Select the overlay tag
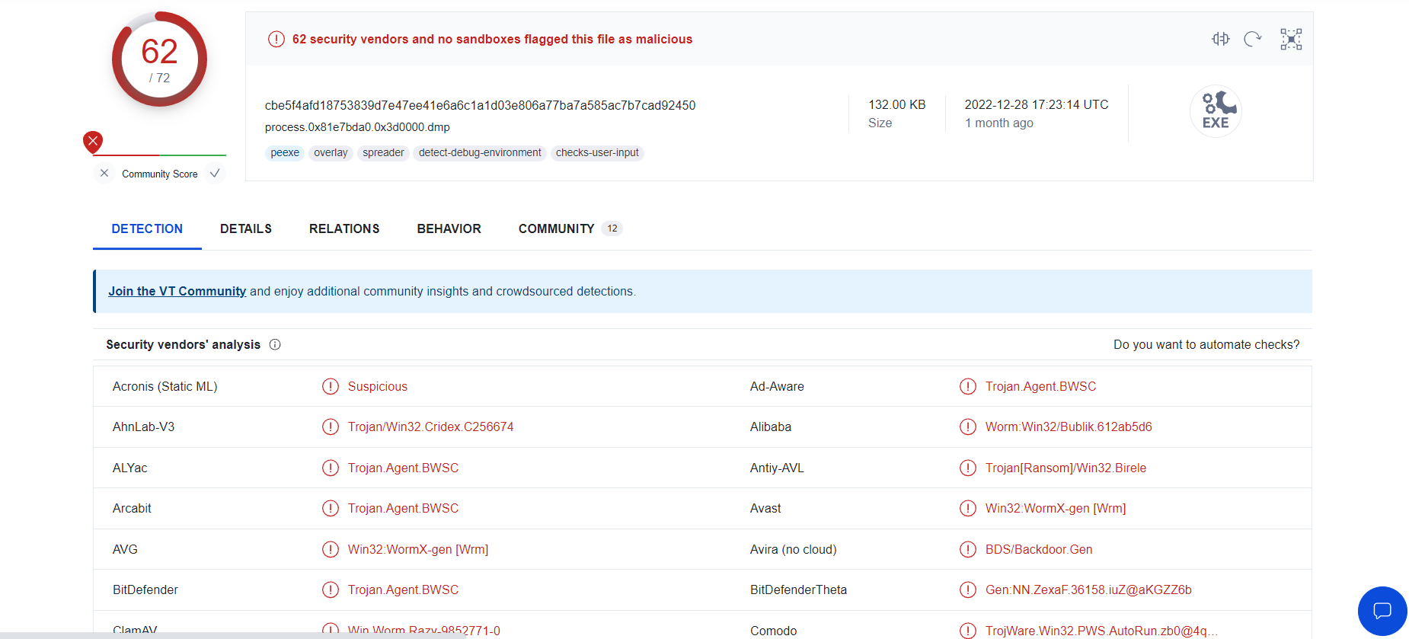The width and height of the screenshot is (1409, 639). point(331,152)
